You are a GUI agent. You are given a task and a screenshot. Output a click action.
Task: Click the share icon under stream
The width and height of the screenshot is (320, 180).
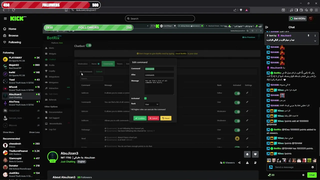click(239, 163)
